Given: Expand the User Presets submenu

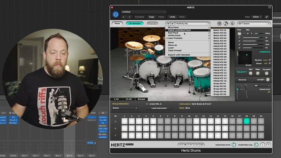Looking at the screenshot, I should (187, 38).
